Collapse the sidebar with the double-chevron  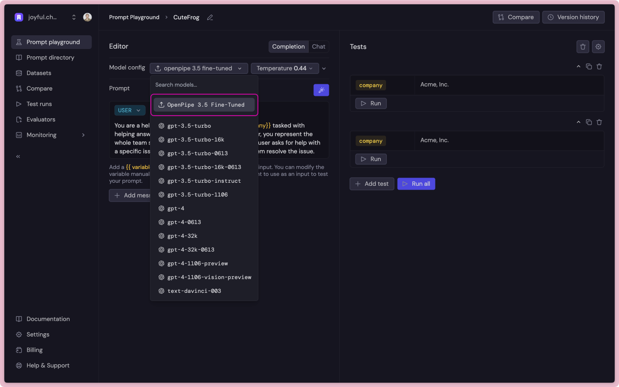tap(18, 157)
